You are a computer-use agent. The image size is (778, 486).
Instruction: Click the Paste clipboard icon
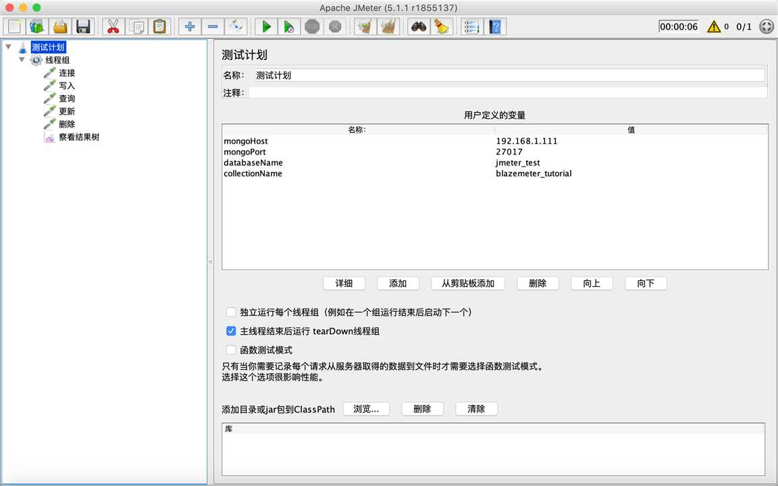(159, 26)
